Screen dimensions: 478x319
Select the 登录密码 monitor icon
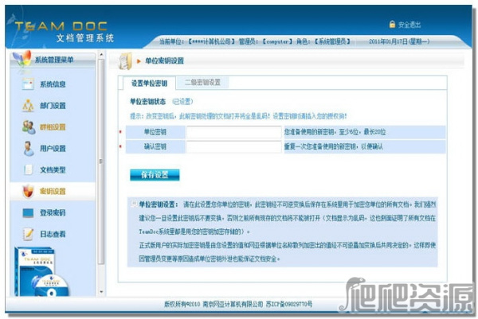(x=27, y=212)
